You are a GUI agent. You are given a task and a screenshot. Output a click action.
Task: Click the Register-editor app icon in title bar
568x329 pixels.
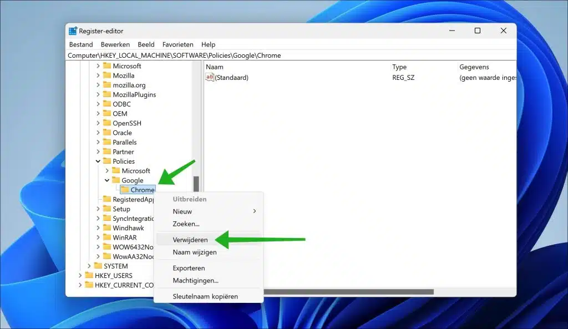tap(73, 31)
